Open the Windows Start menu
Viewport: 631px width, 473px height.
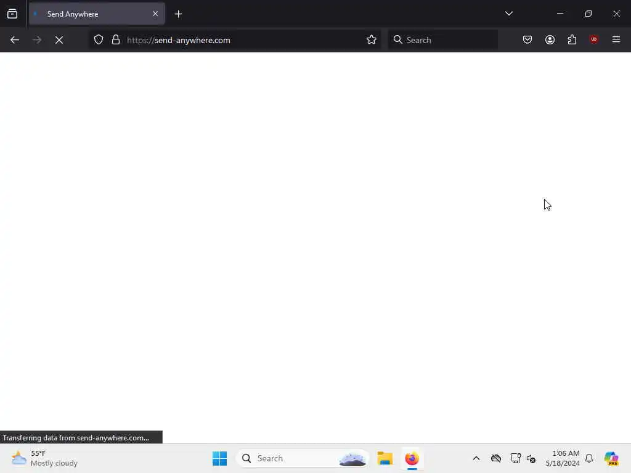coord(220,458)
